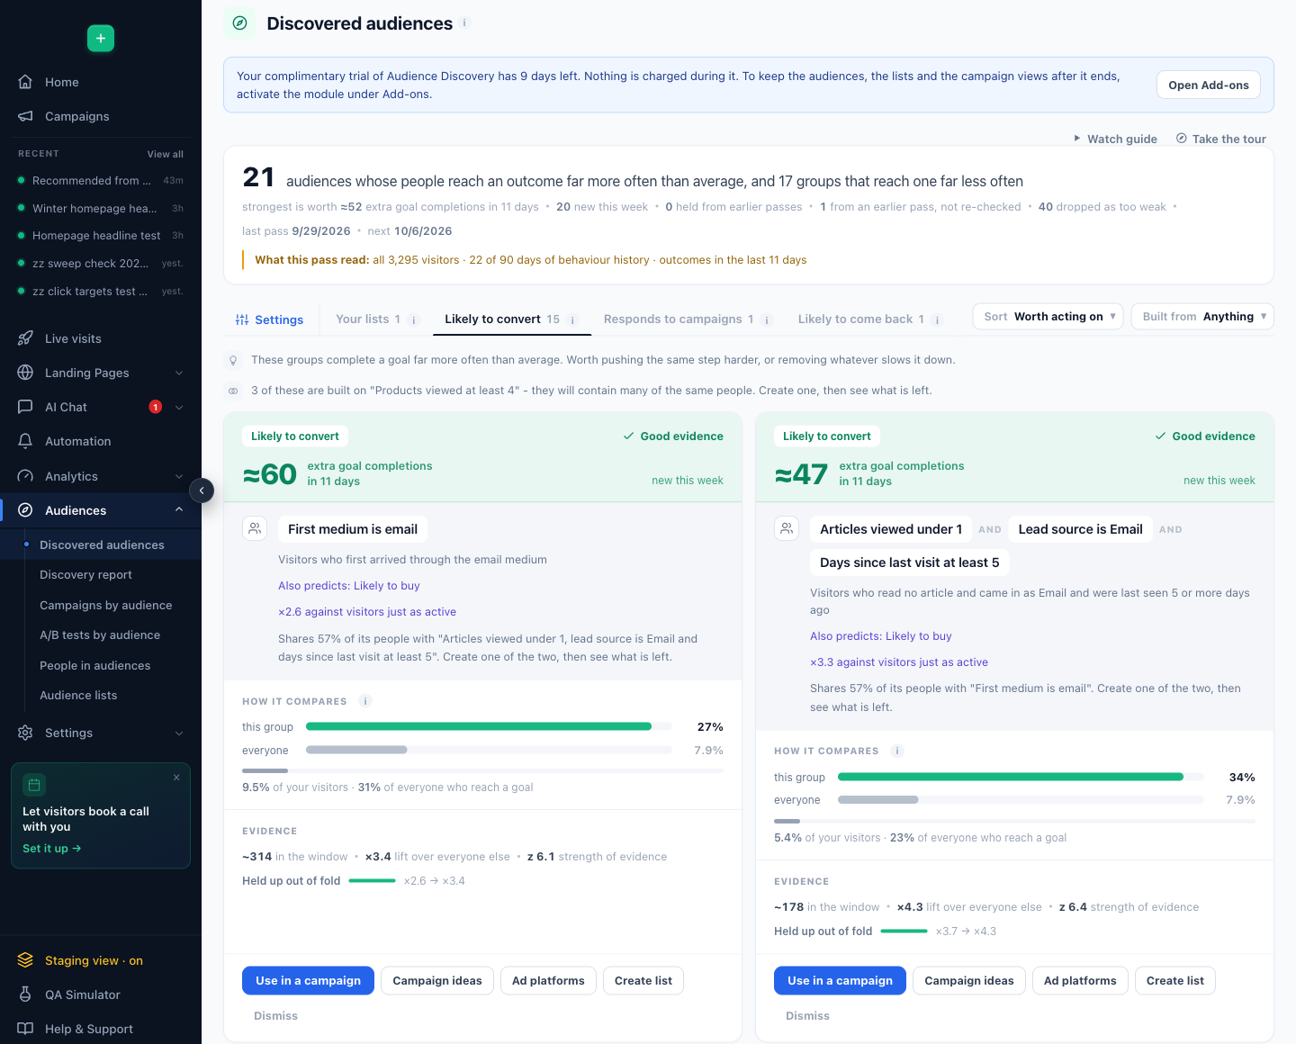The height and width of the screenshot is (1044, 1296).
Task: Open Automation bell icon
Action: [x=25, y=441]
